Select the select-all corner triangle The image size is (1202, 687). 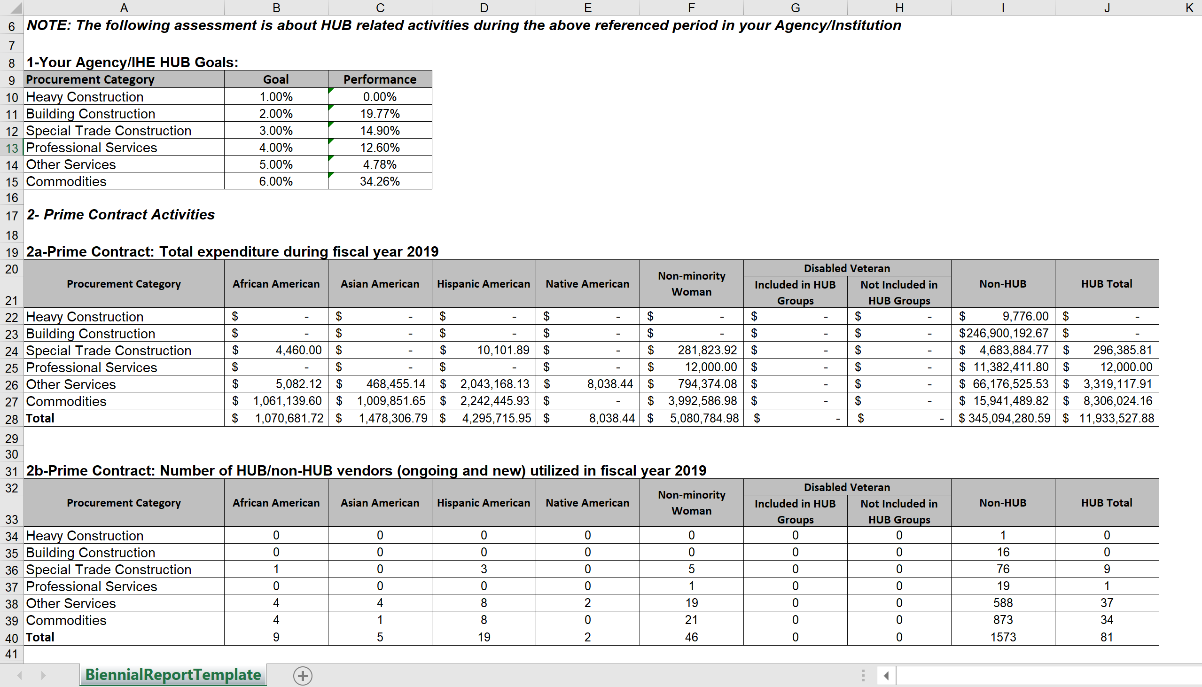point(12,8)
